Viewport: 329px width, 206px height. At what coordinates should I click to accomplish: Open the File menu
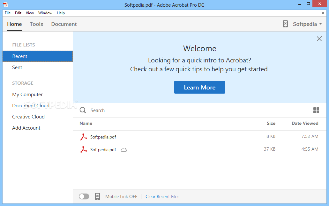[x=8, y=13]
